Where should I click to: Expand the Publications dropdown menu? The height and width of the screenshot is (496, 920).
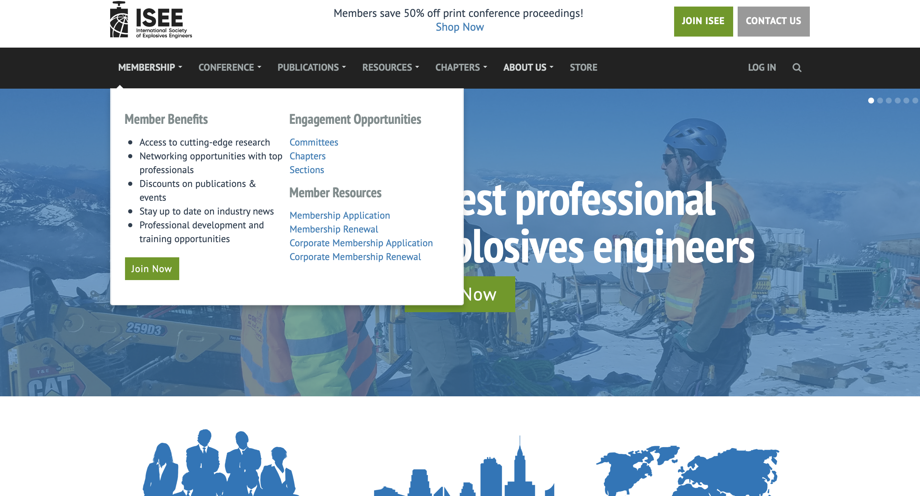[x=312, y=68]
